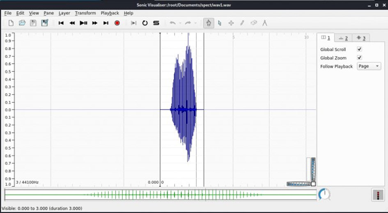Toggle the Global Zoom checkbox
Image resolution: width=388 pixels, height=213 pixels.
point(359,57)
